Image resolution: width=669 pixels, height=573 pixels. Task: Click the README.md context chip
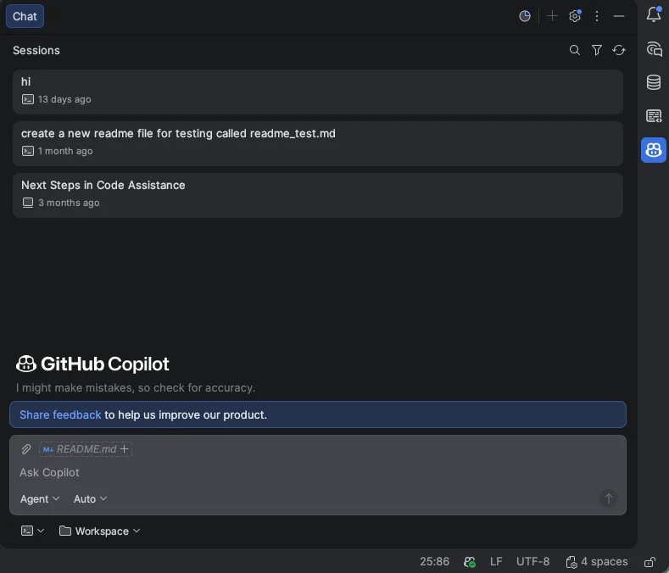pyautogui.click(x=86, y=449)
